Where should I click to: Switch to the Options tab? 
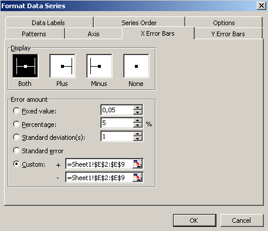coord(224,23)
